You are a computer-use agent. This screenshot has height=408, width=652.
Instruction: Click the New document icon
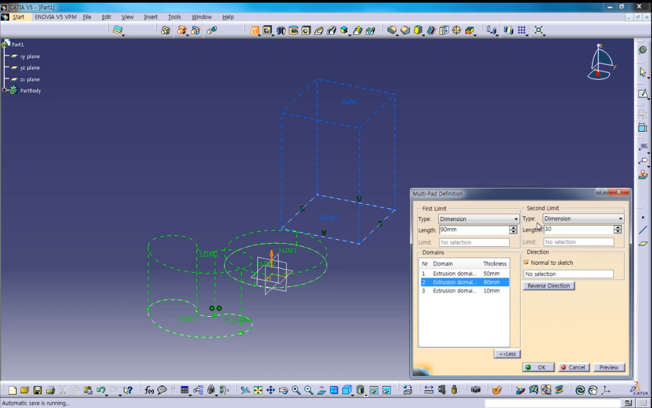pyautogui.click(x=12, y=390)
